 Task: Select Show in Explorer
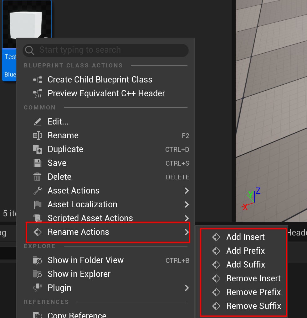point(106,274)
